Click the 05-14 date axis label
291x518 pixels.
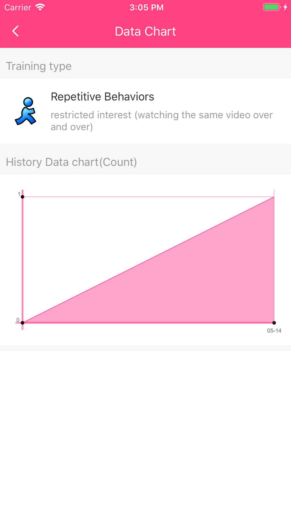tap(274, 331)
